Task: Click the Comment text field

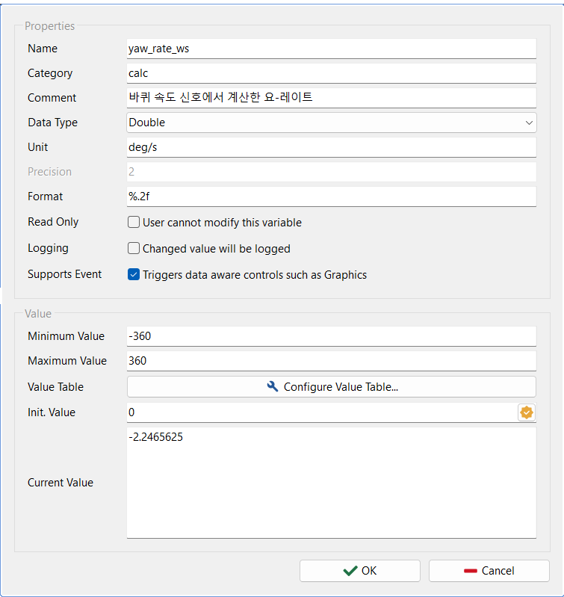Action: click(332, 98)
